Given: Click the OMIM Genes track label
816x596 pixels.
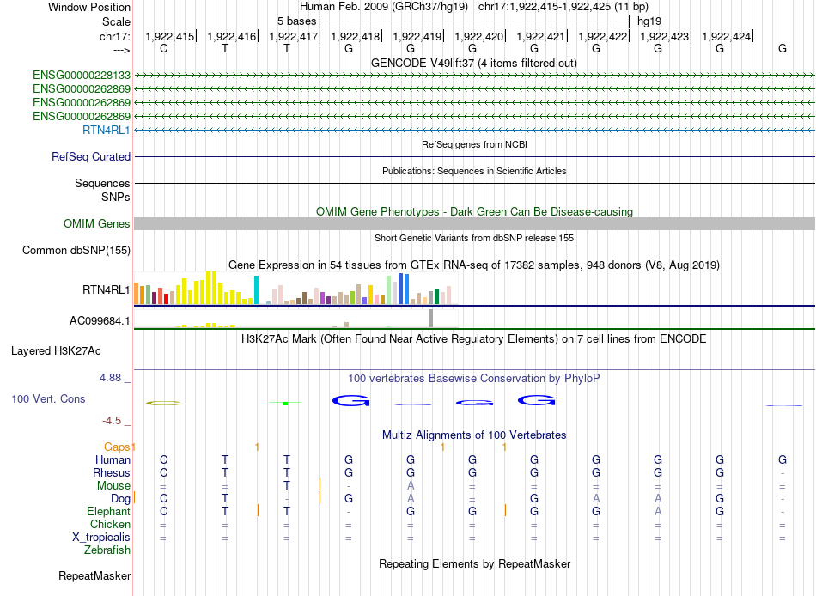Looking at the screenshot, I should (97, 224).
